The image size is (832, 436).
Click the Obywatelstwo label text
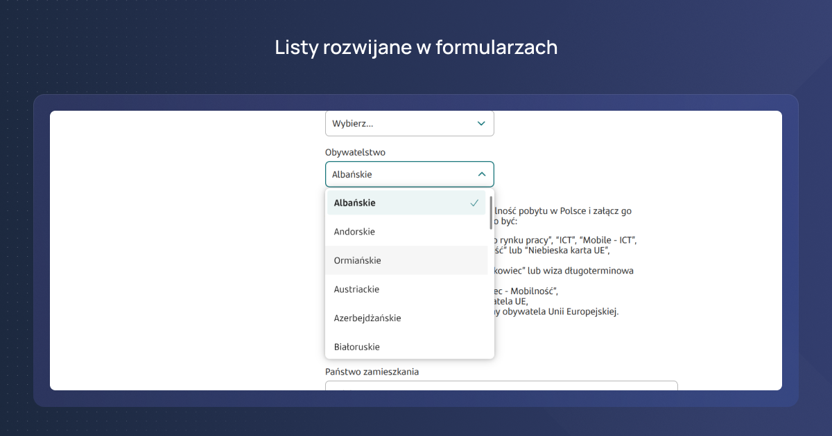click(x=354, y=152)
